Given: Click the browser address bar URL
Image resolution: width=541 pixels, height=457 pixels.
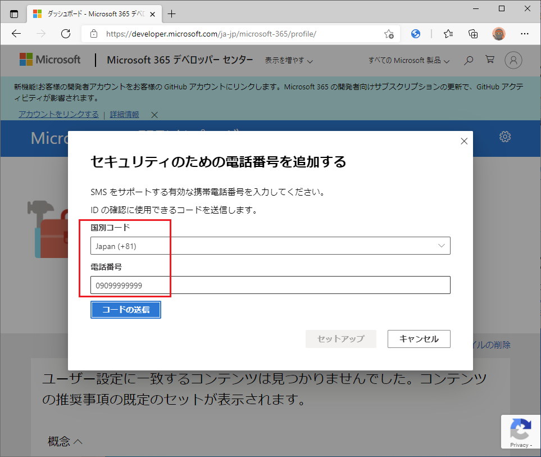Looking at the screenshot, I should point(211,34).
